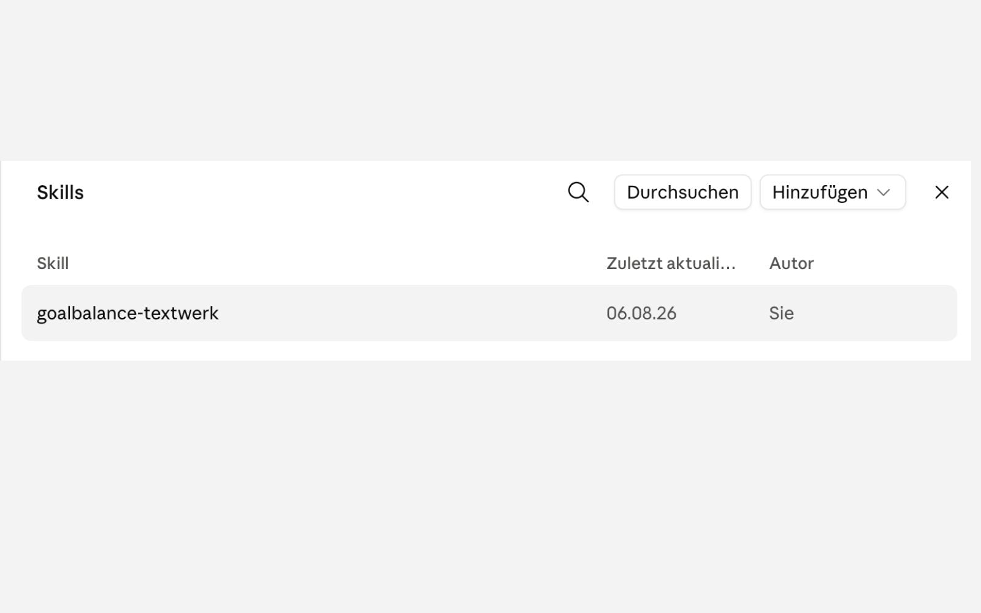Sort by Zuletzt aktuali… column header
The height and width of the screenshot is (613, 981).
tap(671, 264)
